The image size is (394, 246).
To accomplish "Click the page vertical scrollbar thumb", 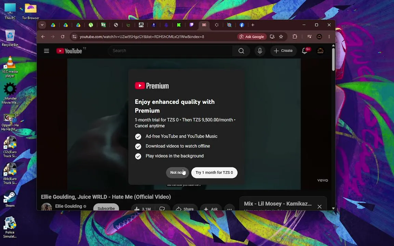I will click(x=333, y=59).
